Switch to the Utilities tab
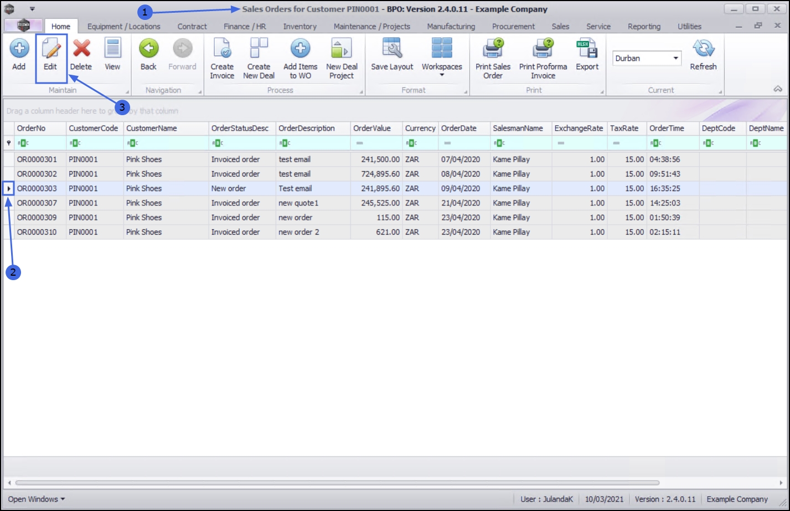This screenshot has width=790, height=511. pyautogui.click(x=689, y=26)
